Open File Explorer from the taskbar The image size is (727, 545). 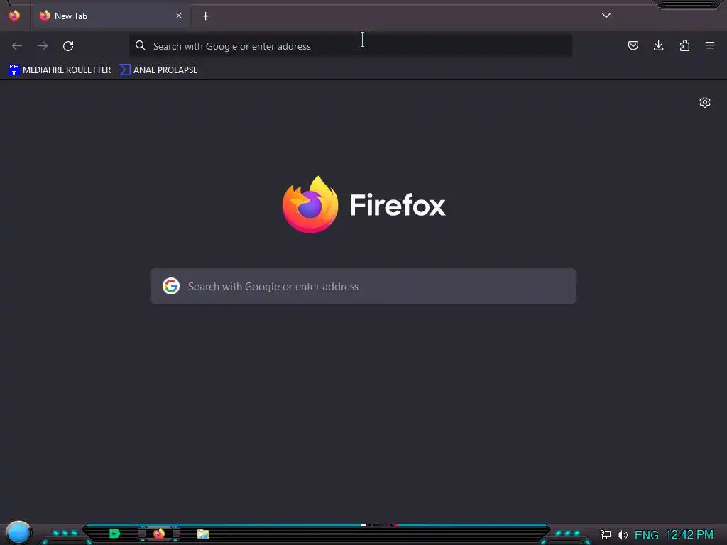tap(203, 534)
